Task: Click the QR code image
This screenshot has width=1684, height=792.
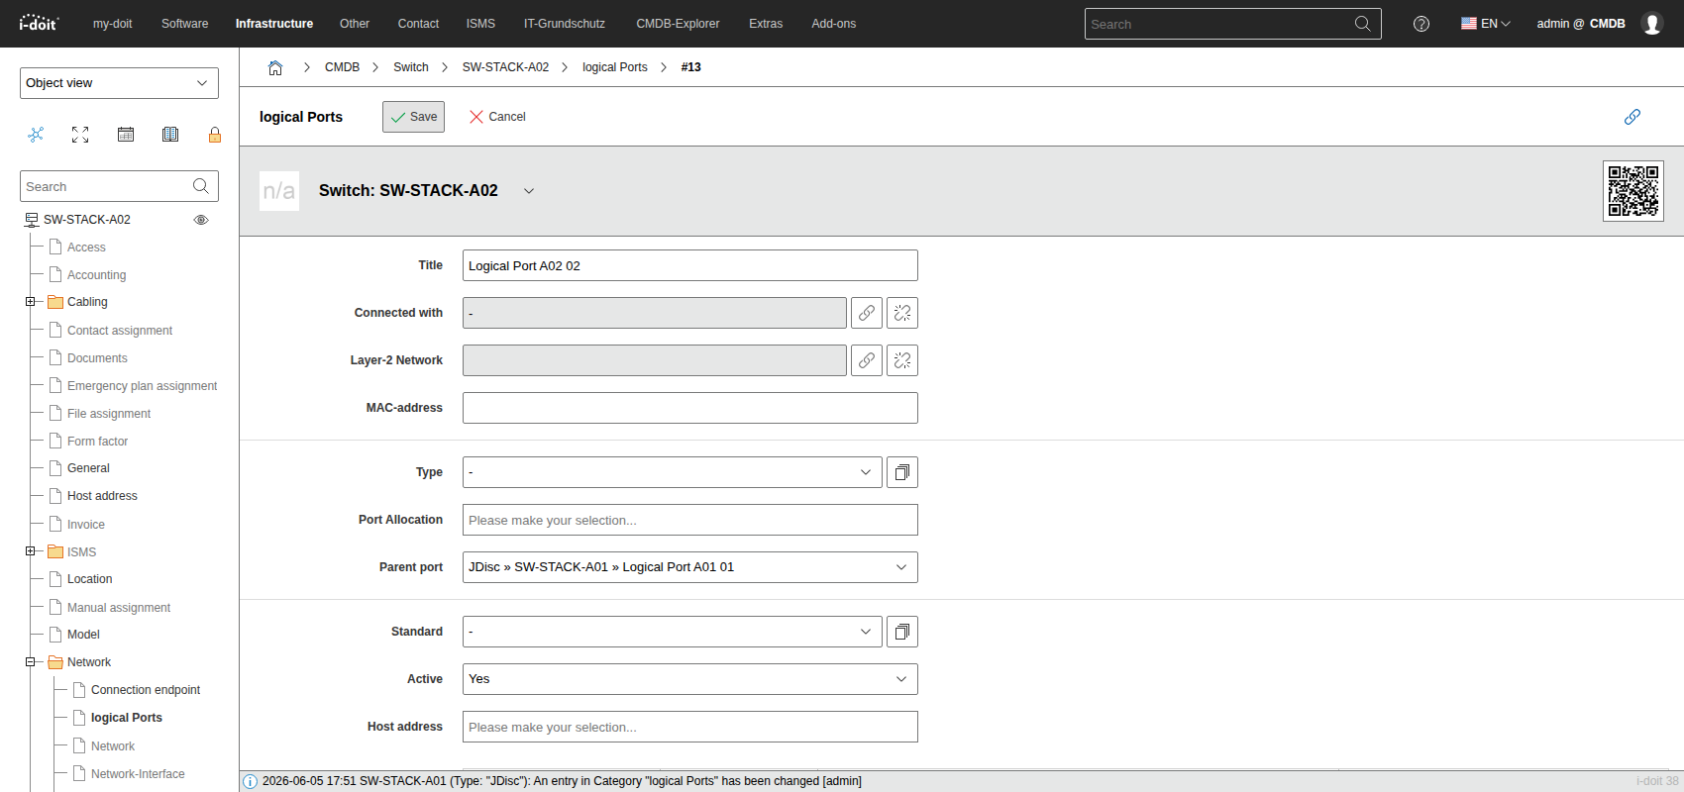Action: click(1633, 191)
